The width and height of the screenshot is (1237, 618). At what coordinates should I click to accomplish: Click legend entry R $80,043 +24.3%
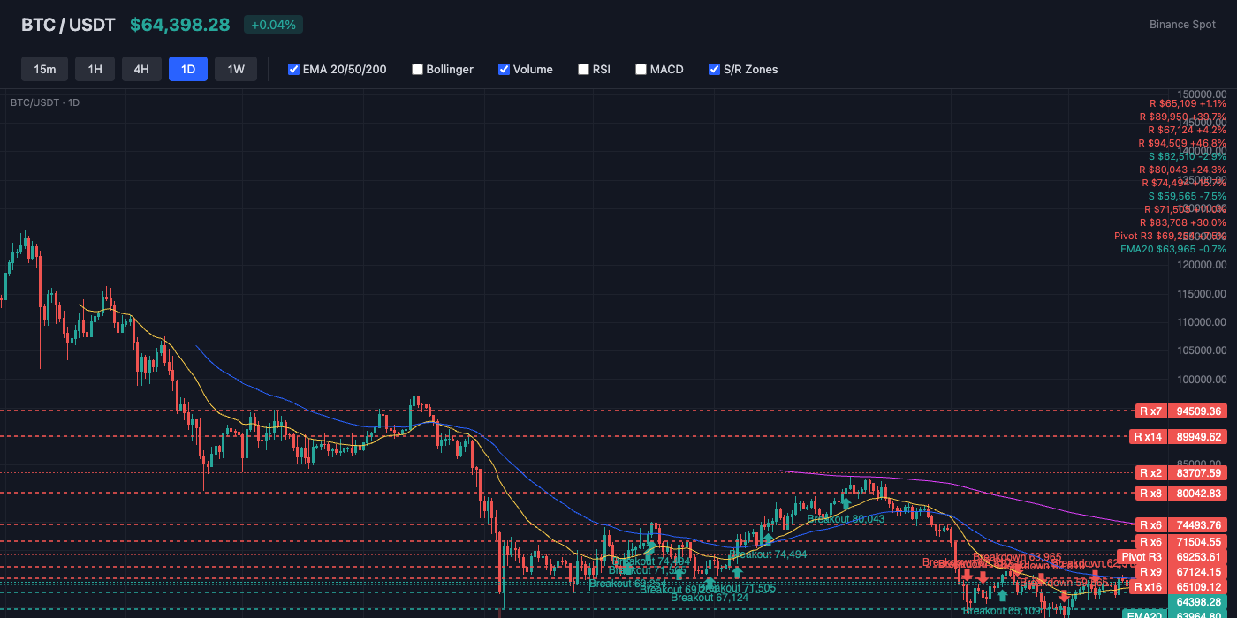pyautogui.click(x=1182, y=170)
